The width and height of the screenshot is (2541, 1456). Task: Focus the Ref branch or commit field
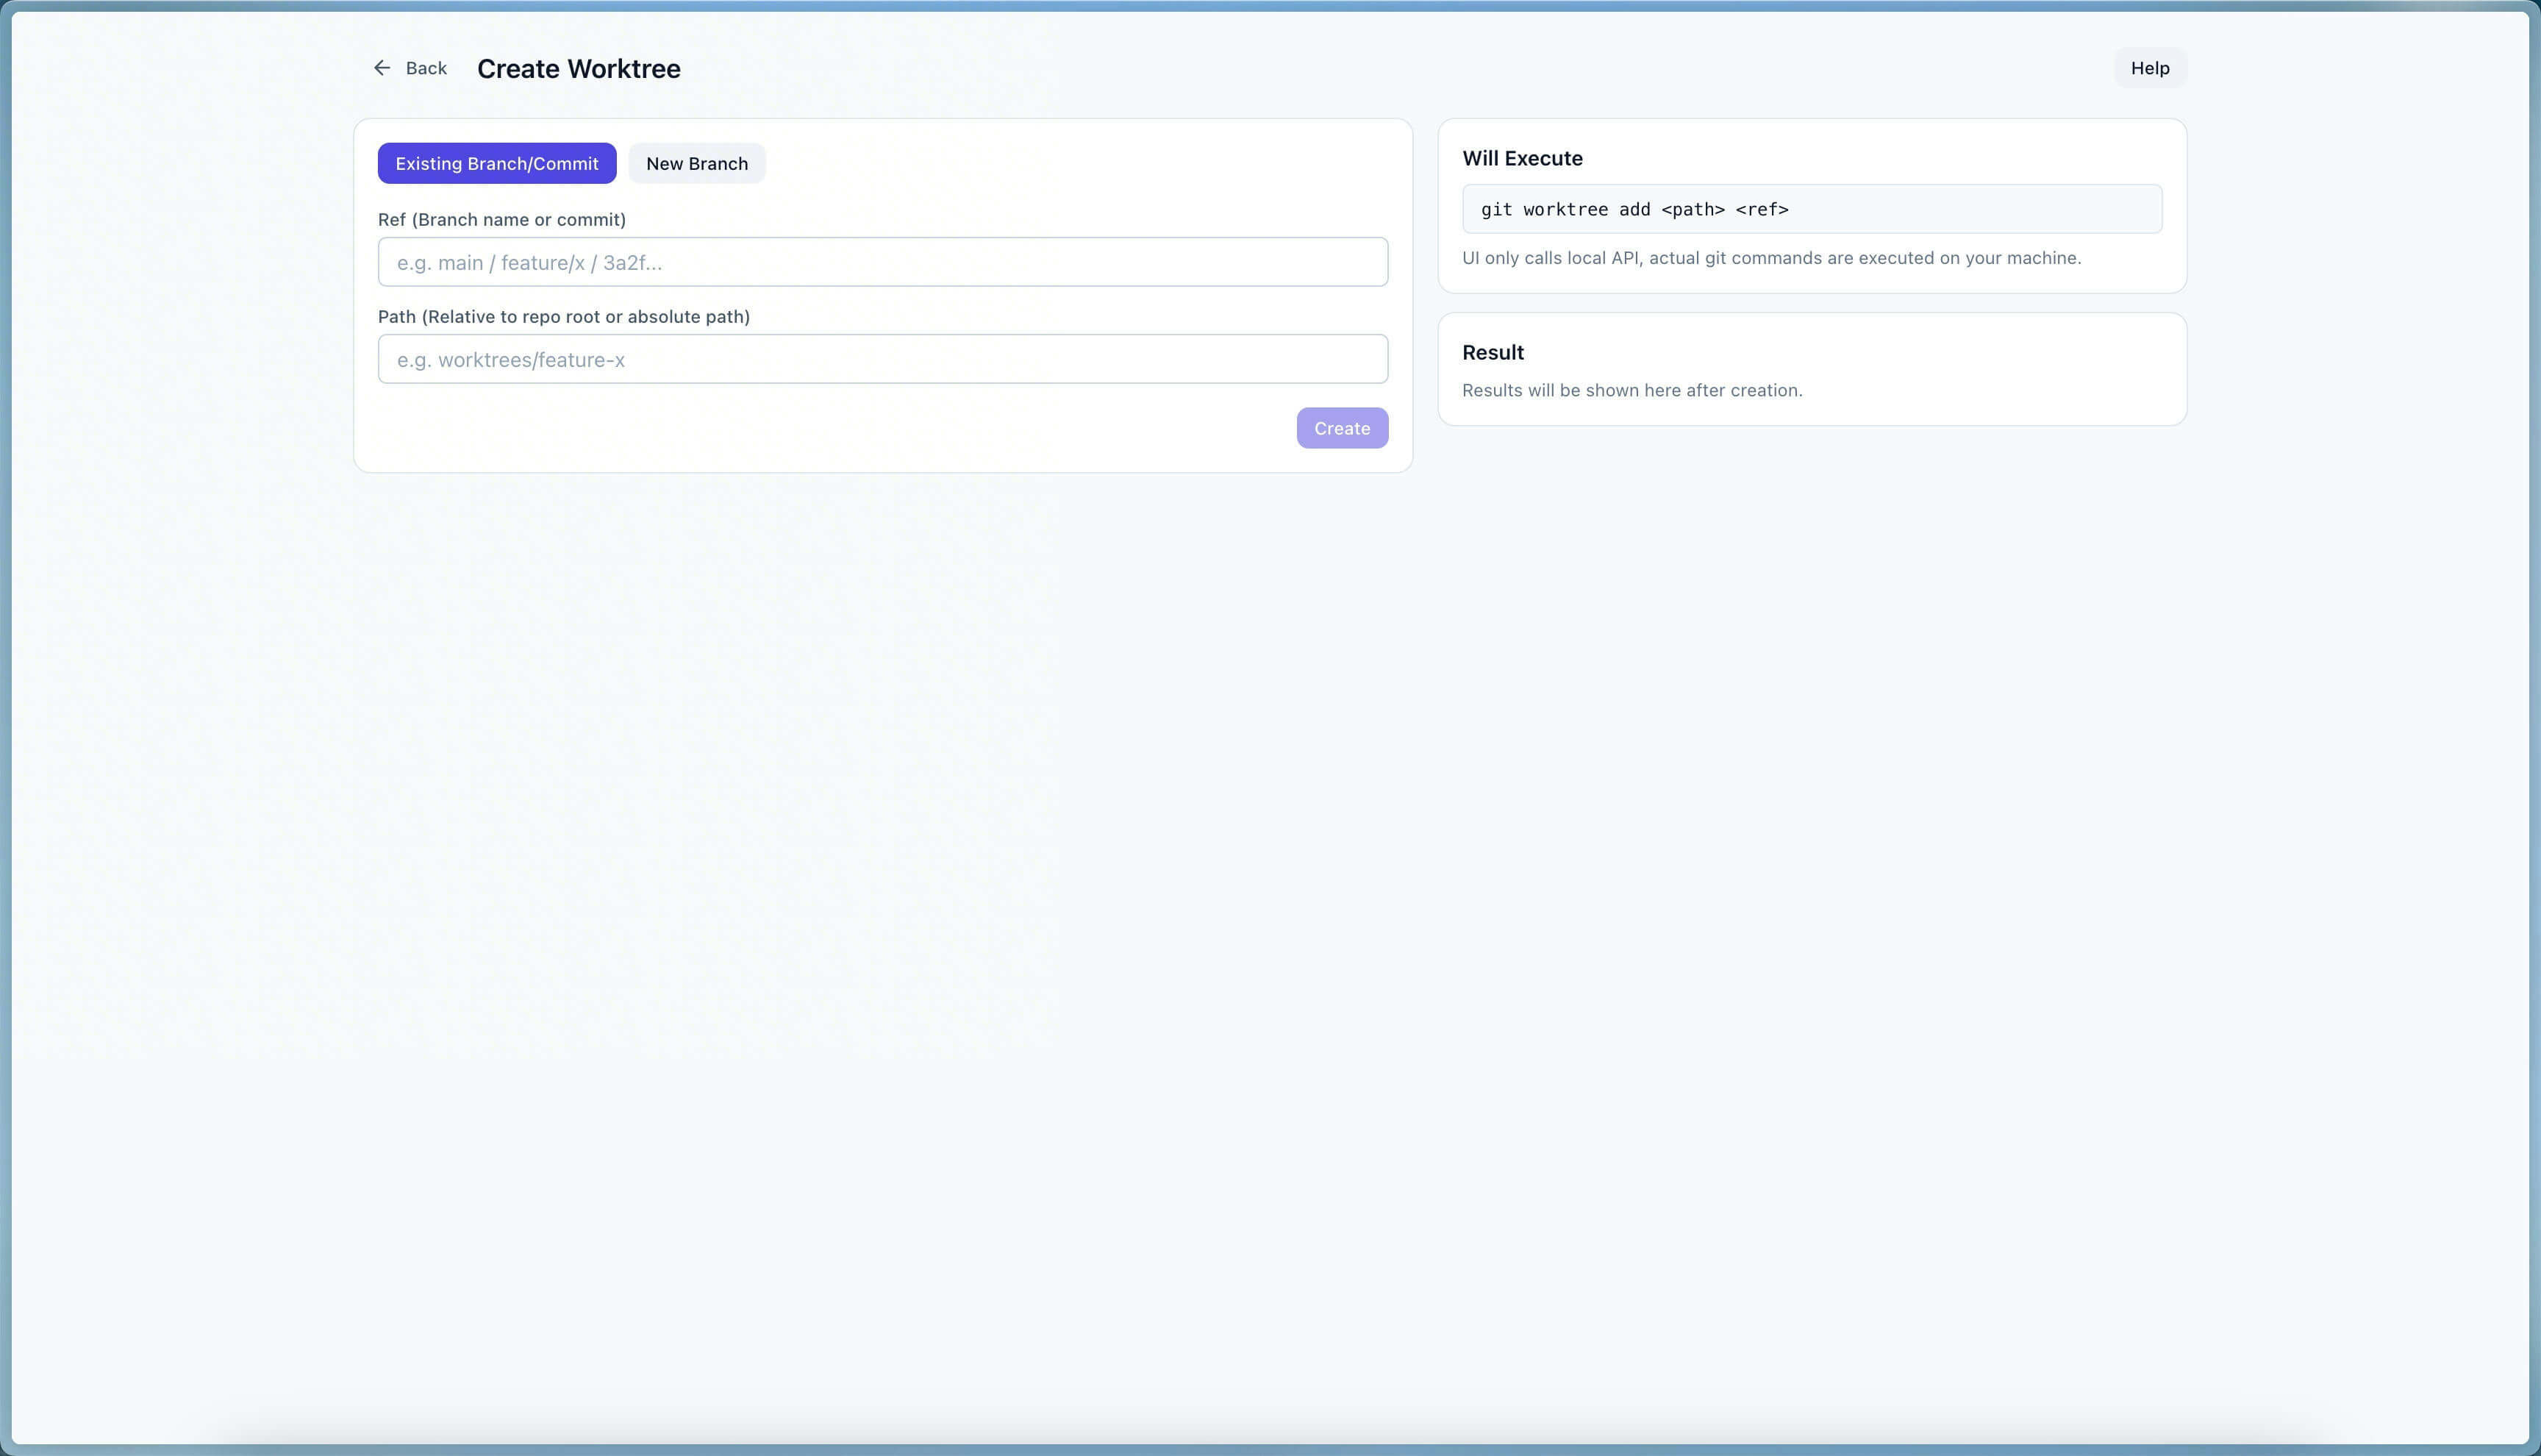[882, 262]
